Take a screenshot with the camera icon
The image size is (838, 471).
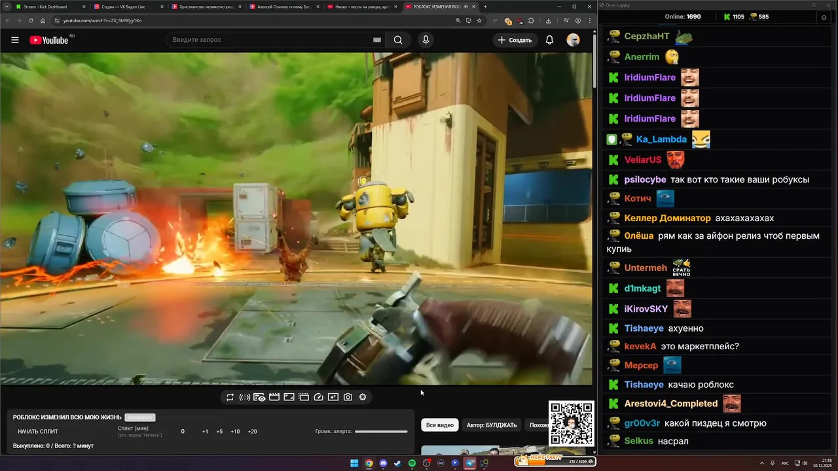click(348, 397)
